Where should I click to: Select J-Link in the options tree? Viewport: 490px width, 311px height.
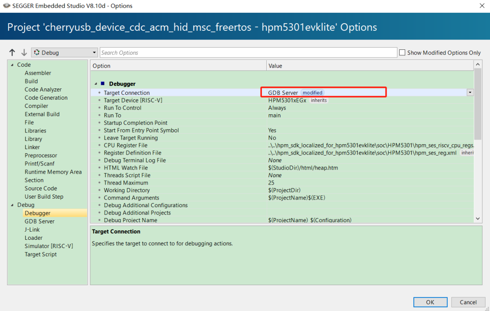[x=32, y=229]
